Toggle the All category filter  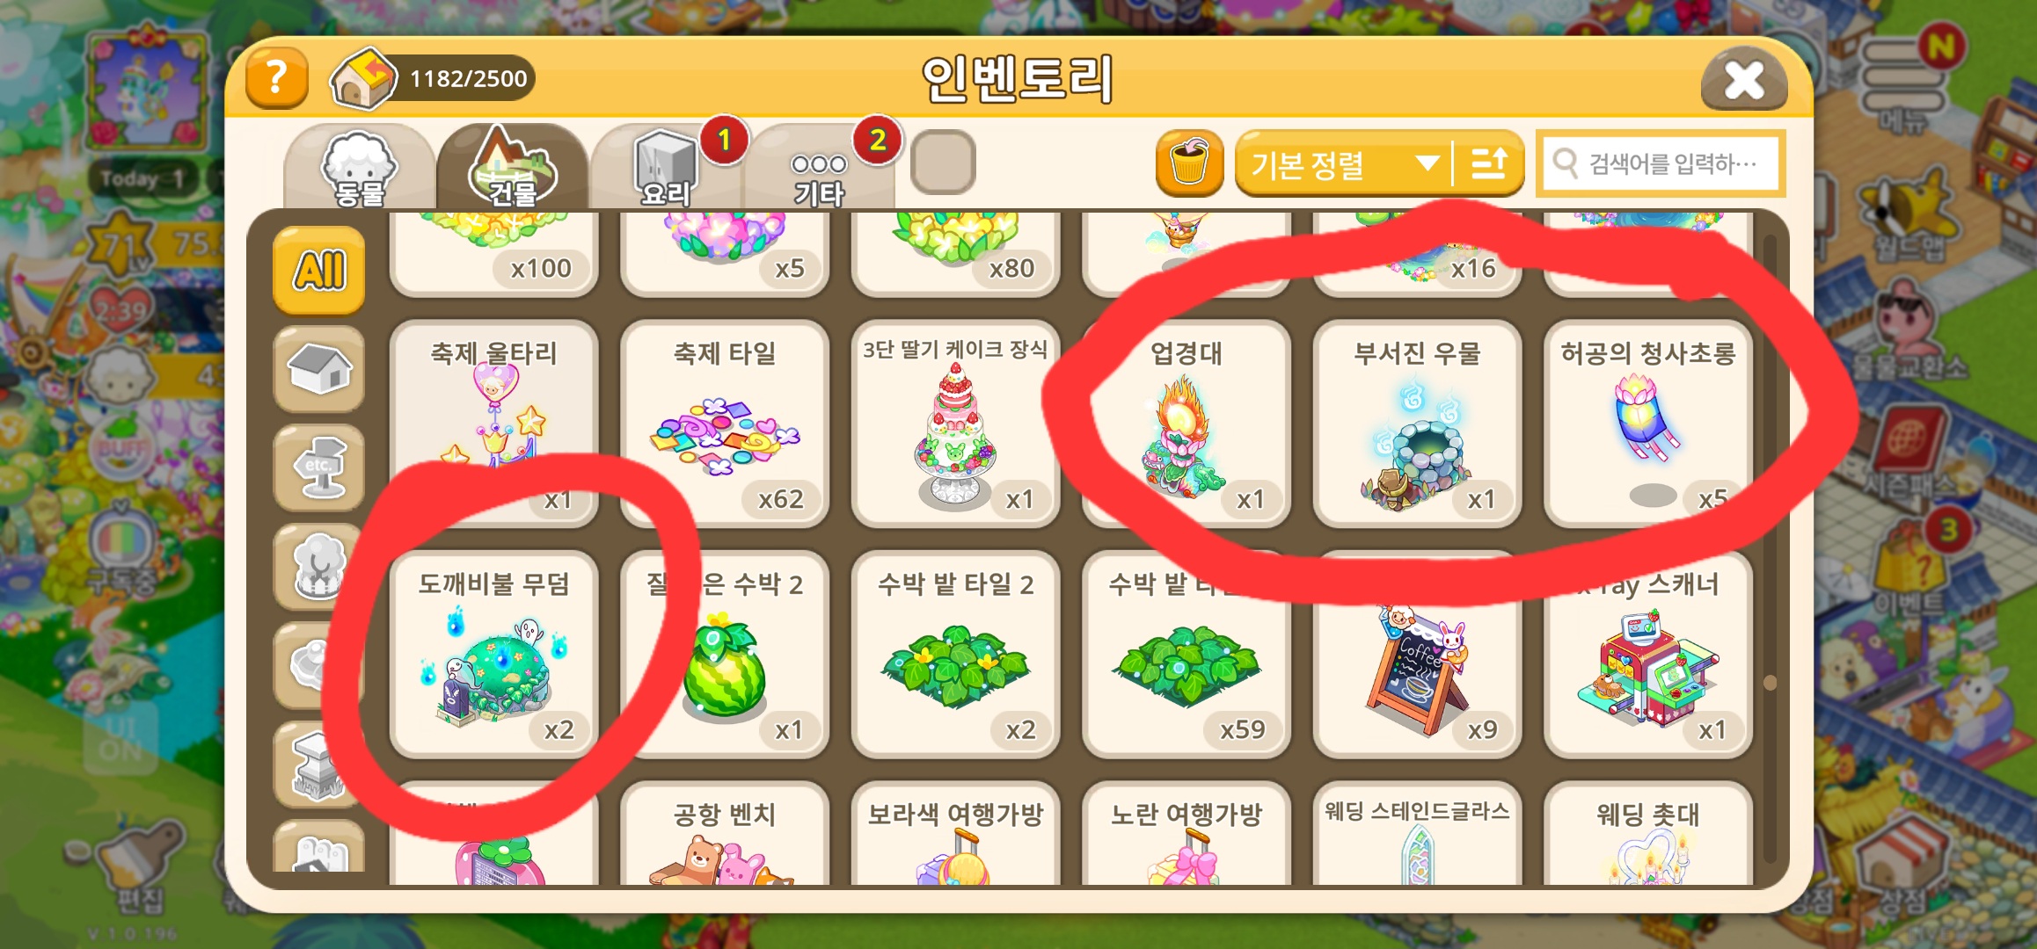(x=318, y=270)
